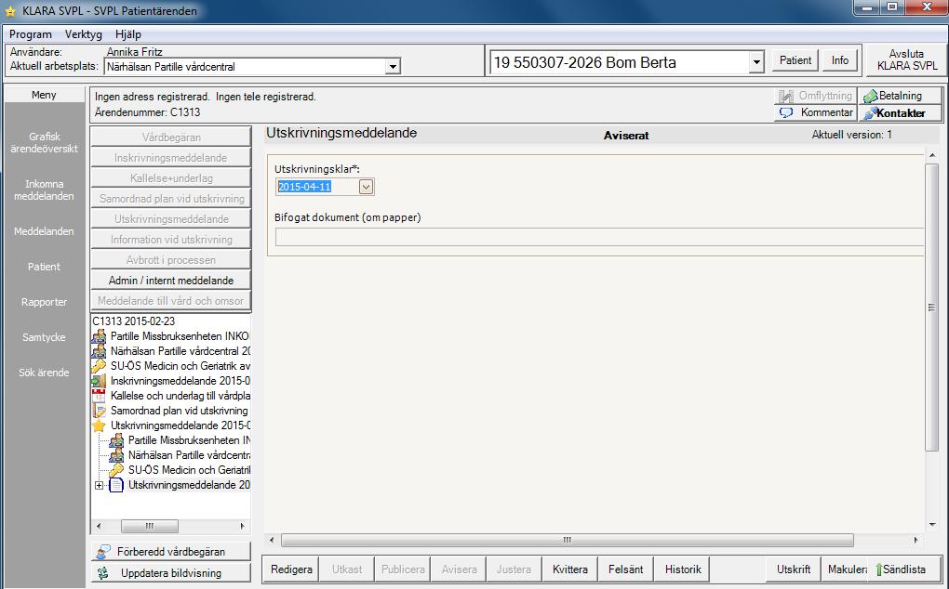This screenshot has width=949, height=589.
Task: Go to Inkomna meddelanden in side menu
Action: click(x=44, y=190)
